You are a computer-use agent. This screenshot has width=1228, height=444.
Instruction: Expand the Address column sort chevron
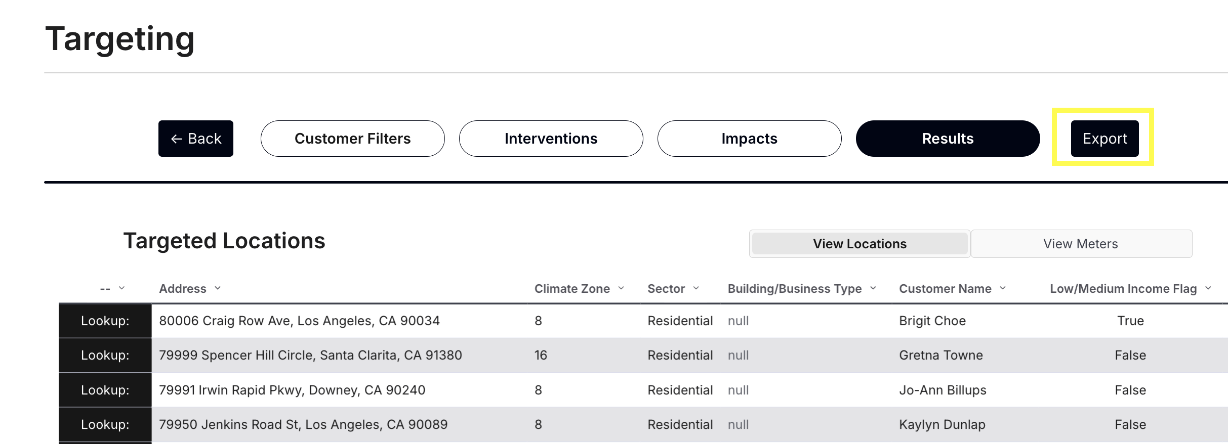tap(218, 288)
